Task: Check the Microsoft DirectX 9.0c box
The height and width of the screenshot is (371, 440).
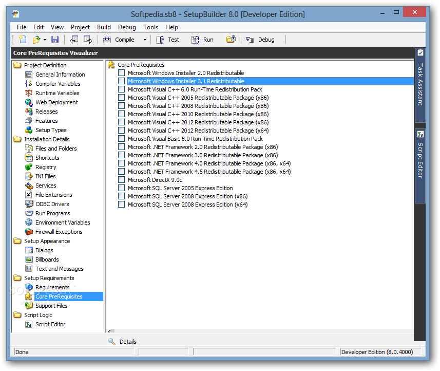Action: (x=122, y=180)
